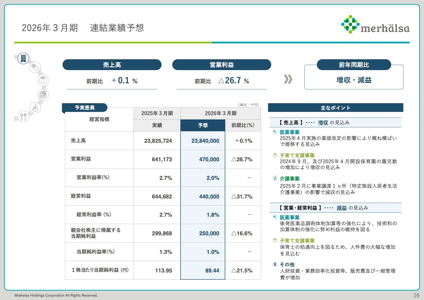Click the value 641,173
This screenshot has width=424, height=300.
pyautogui.click(x=162, y=159)
